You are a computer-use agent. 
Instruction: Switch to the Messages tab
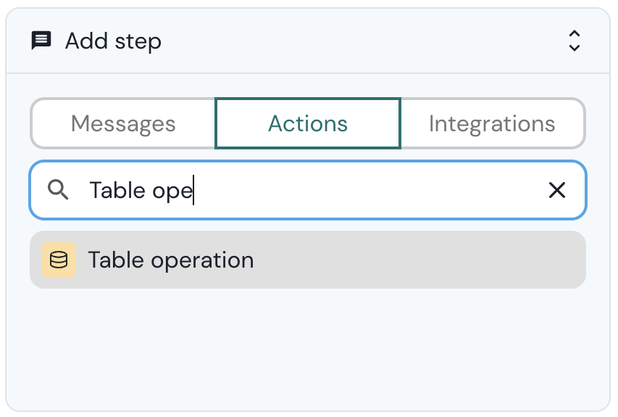[x=123, y=123]
